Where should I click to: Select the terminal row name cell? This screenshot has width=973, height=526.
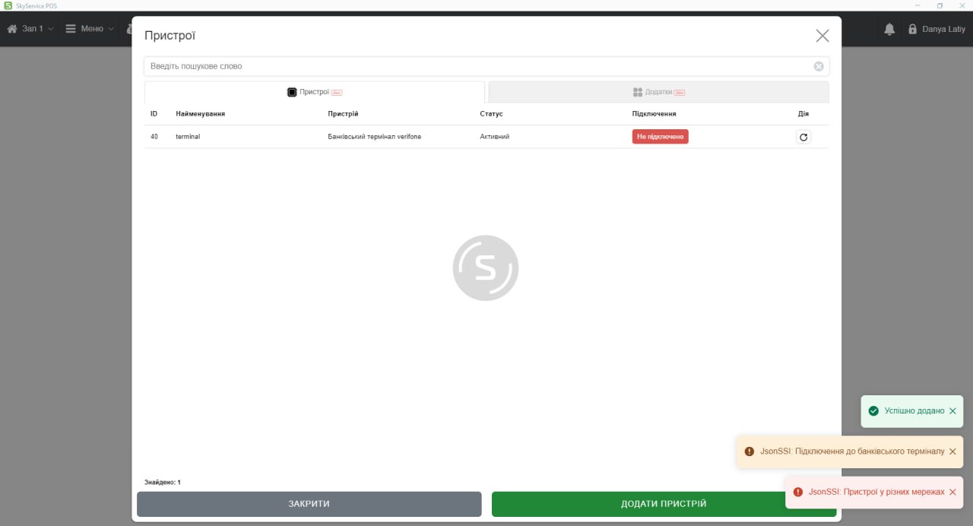click(x=188, y=137)
